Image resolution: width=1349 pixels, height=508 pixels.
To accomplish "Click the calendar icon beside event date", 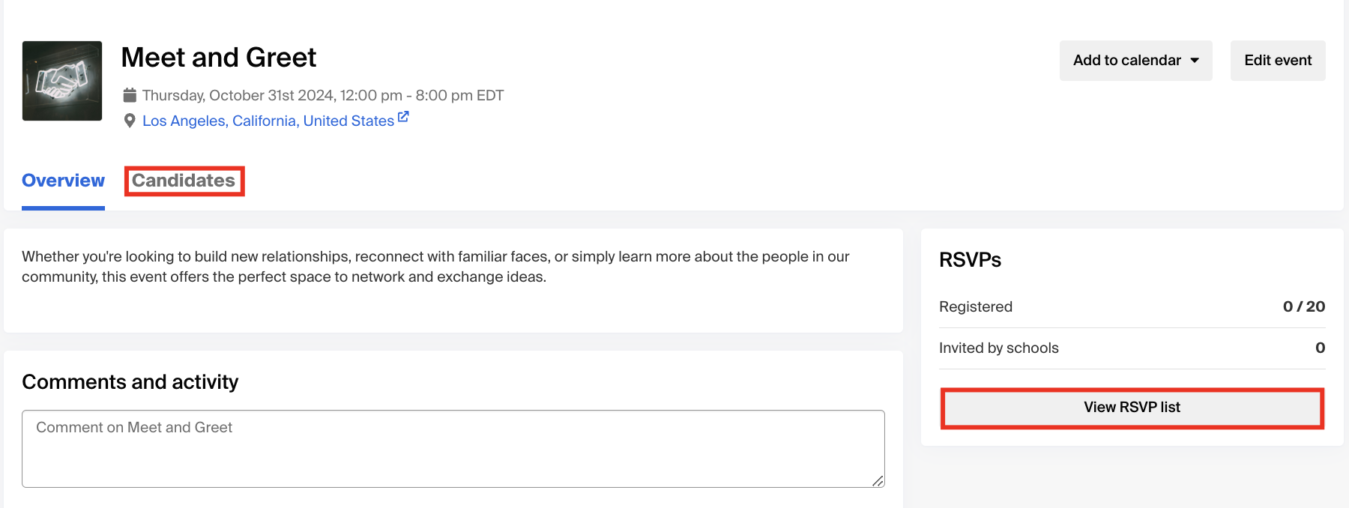I will 130,95.
